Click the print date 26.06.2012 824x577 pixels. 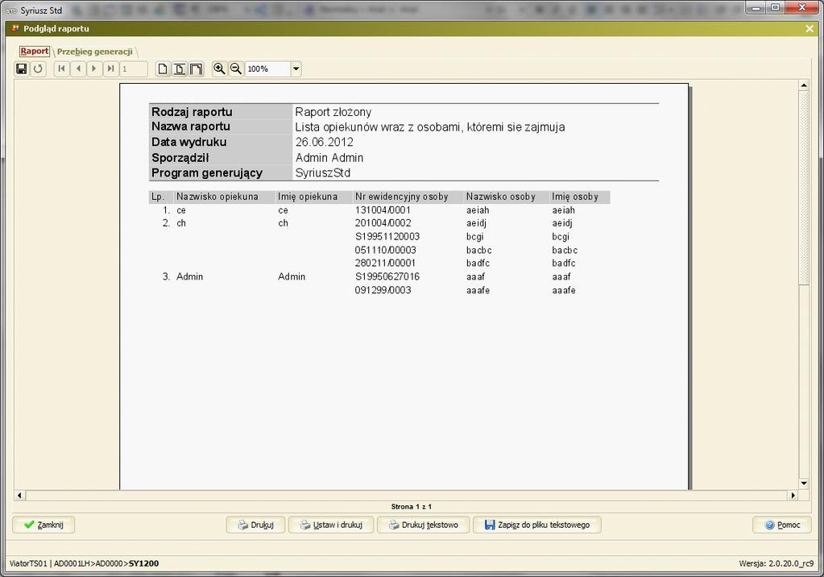(325, 142)
